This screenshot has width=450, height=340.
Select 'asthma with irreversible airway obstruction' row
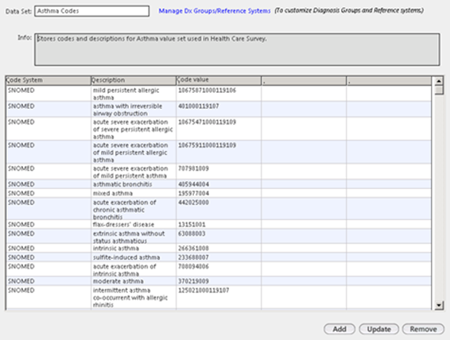click(x=218, y=110)
